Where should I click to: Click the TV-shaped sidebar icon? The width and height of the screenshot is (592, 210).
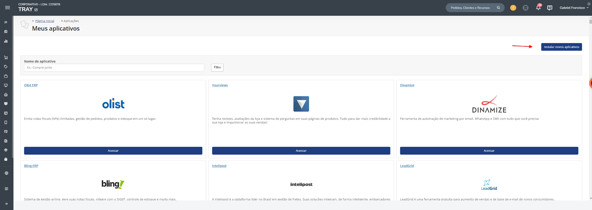(6, 76)
